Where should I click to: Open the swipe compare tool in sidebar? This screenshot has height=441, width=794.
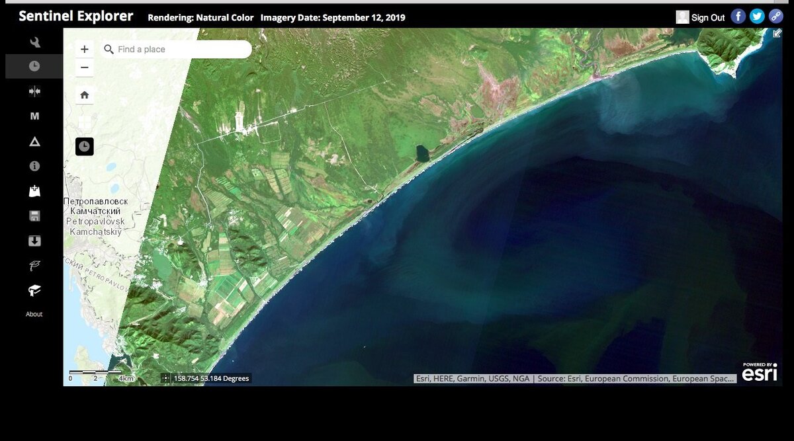pyautogui.click(x=34, y=91)
